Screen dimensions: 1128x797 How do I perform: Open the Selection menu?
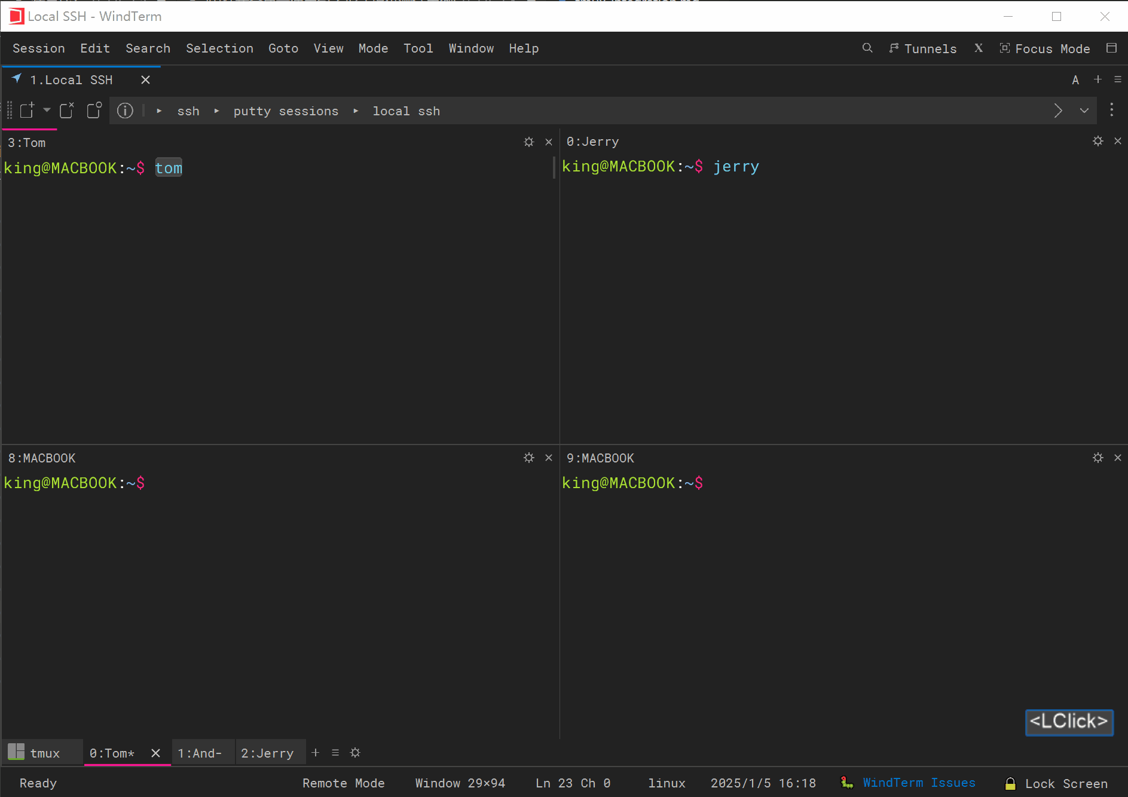click(x=219, y=48)
